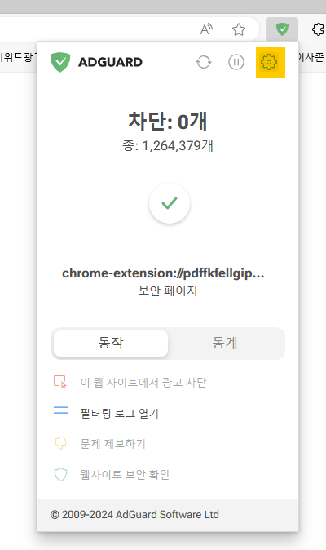326x550 pixels.
Task: Click the AdGuard Software Ltd copyright text
Action: coord(134,515)
